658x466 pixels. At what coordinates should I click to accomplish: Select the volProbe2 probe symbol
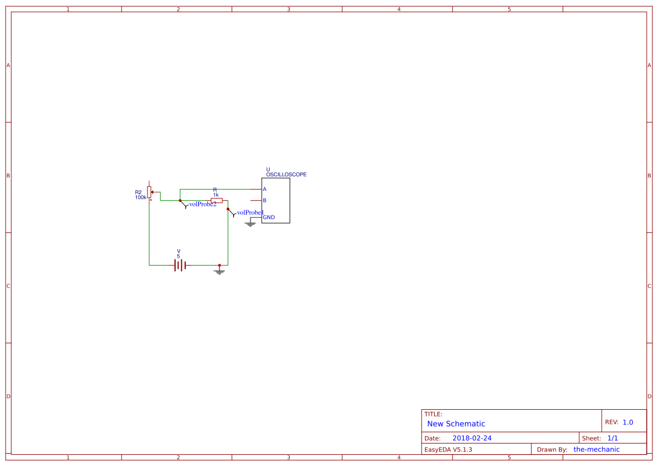point(186,206)
